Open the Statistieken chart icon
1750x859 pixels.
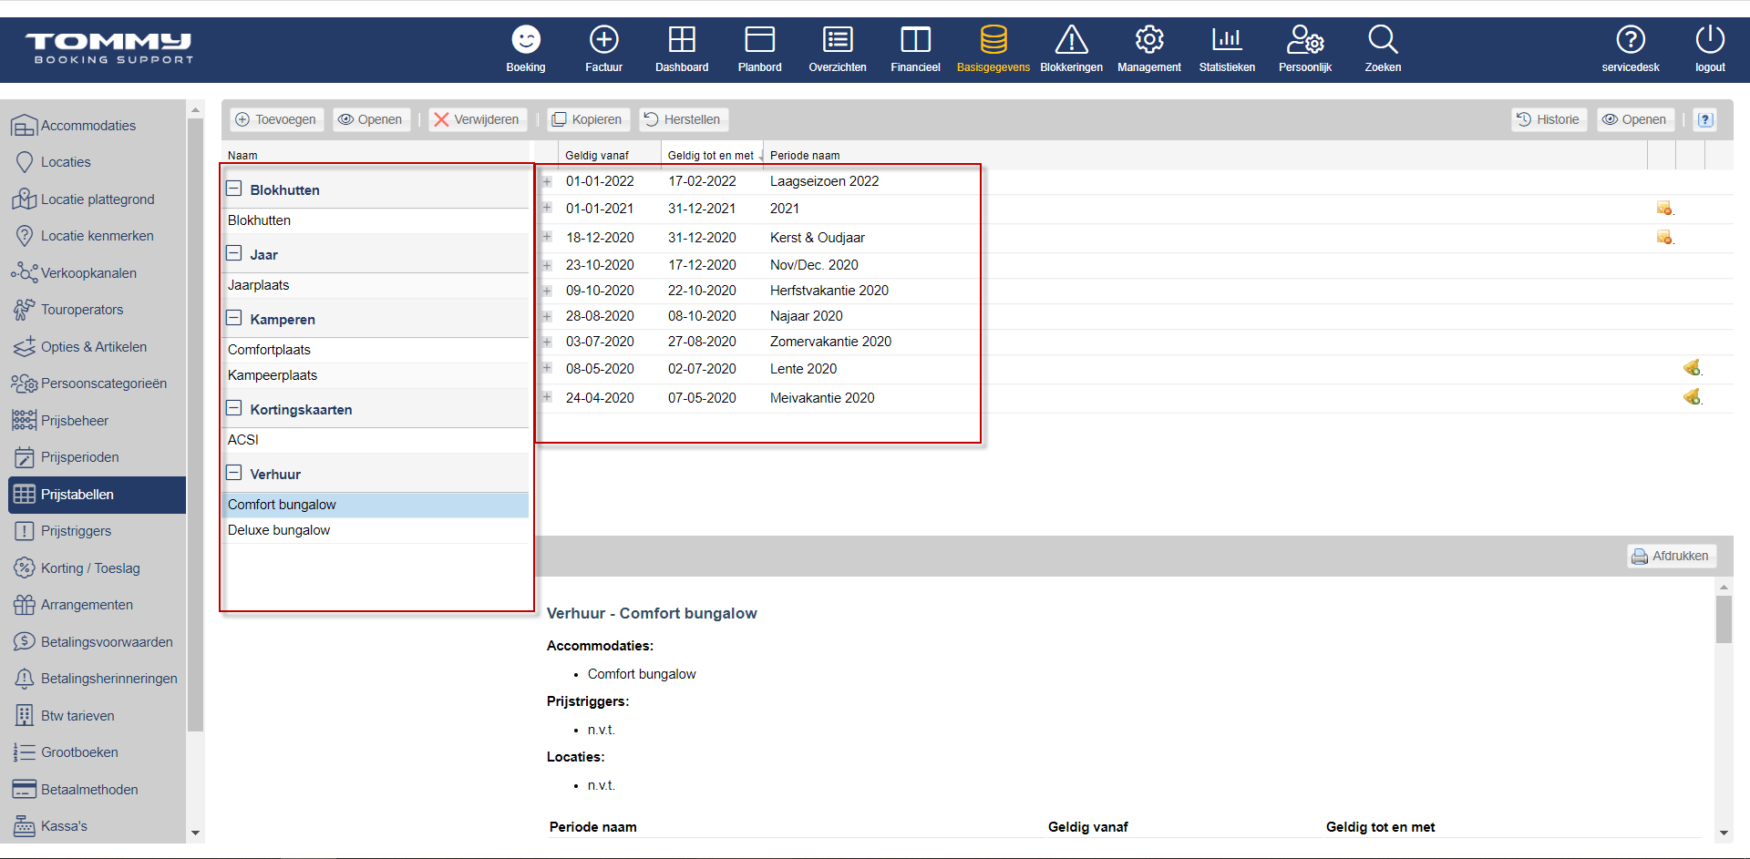point(1227,40)
